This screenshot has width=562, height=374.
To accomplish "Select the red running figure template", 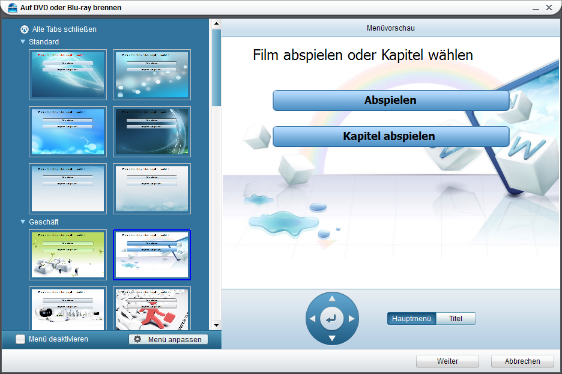I will [x=152, y=309].
